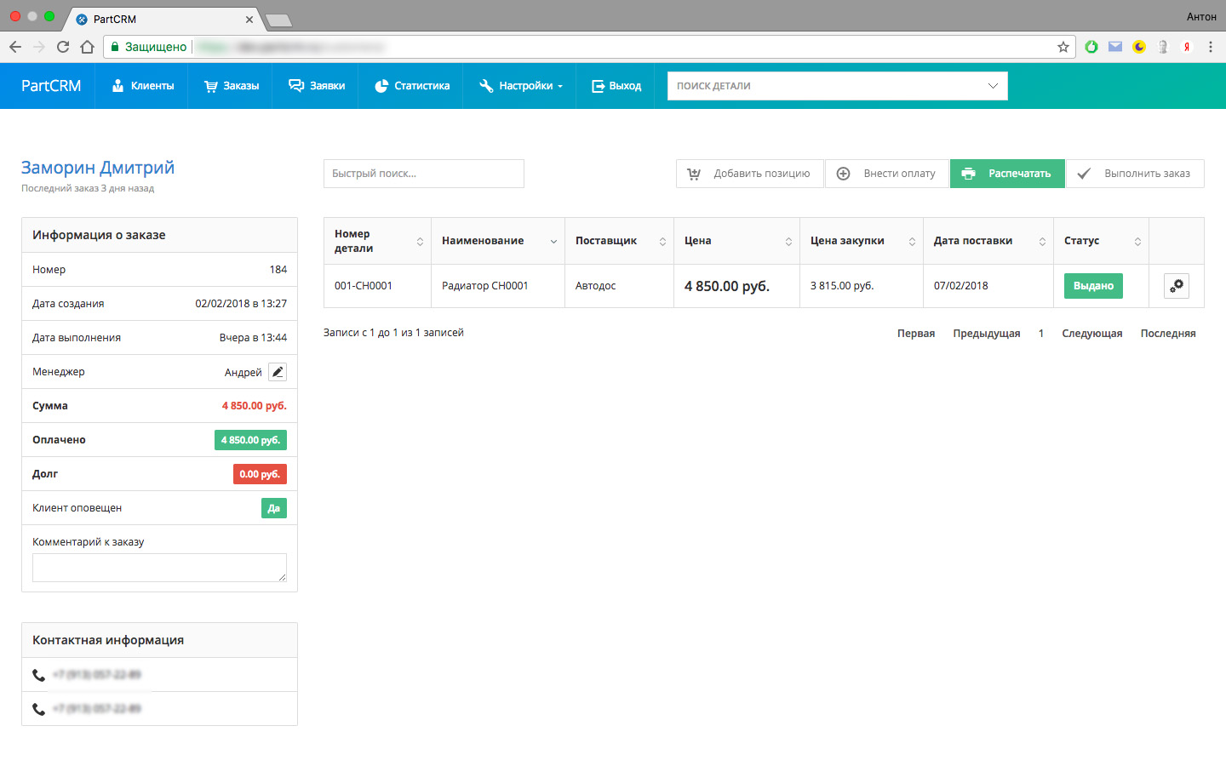Viewport: 1226px width, 766px height.
Task: Open the Клиенты section
Action: coord(143,86)
